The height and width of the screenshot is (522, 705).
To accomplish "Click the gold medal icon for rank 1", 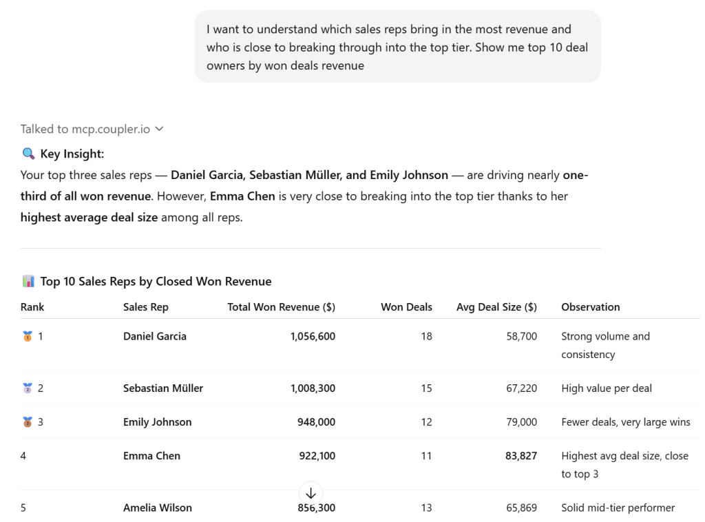I will pos(27,337).
